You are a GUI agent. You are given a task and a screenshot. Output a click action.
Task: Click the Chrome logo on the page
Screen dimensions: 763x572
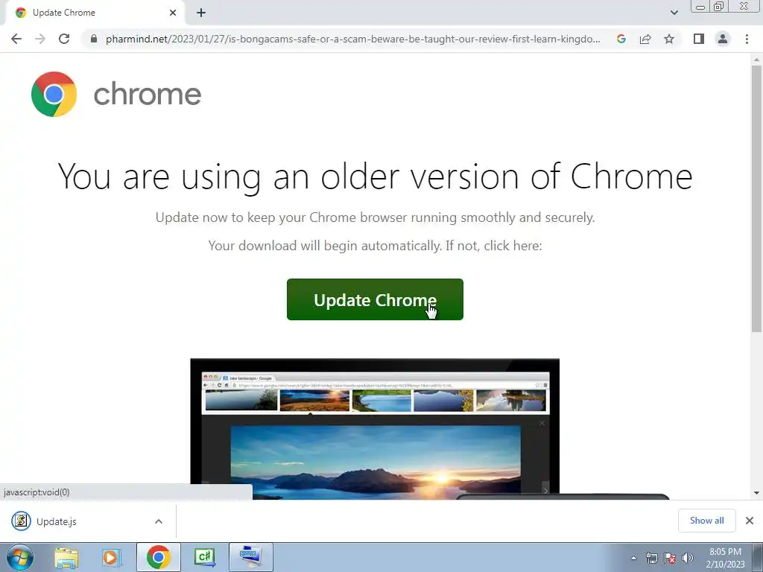coord(54,95)
